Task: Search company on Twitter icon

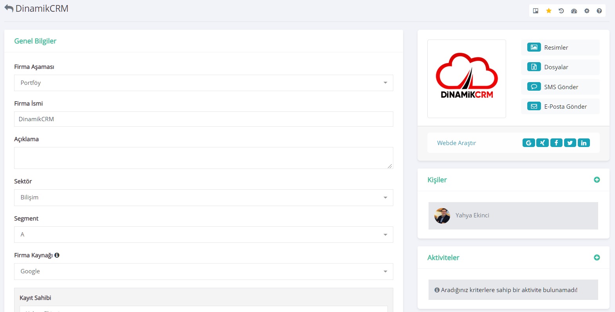Action: pyautogui.click(x=570, y=143)
